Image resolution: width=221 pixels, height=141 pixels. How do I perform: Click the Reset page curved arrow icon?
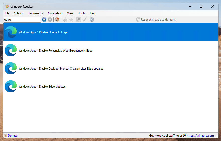pos(138,20)
